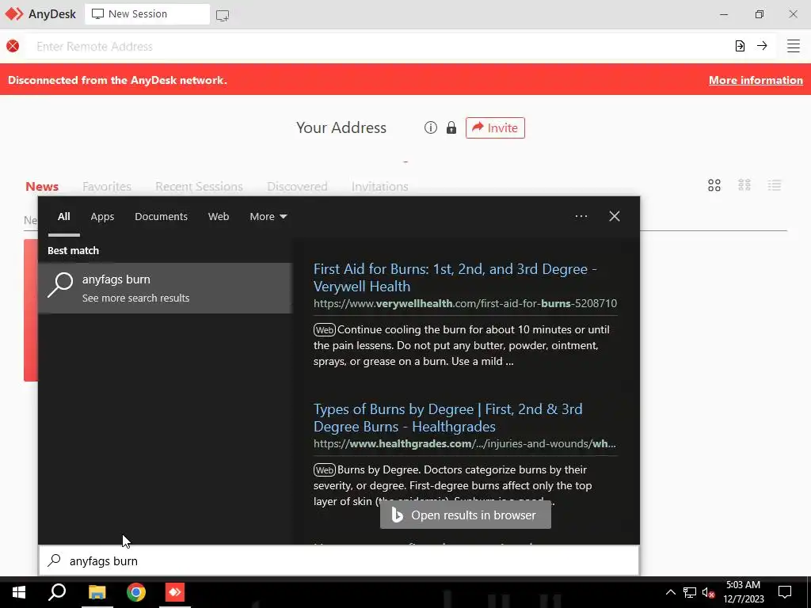This screenshot has width=811, height=608.
Task: Click the muted volume tray icon
Action: [708, 593]
